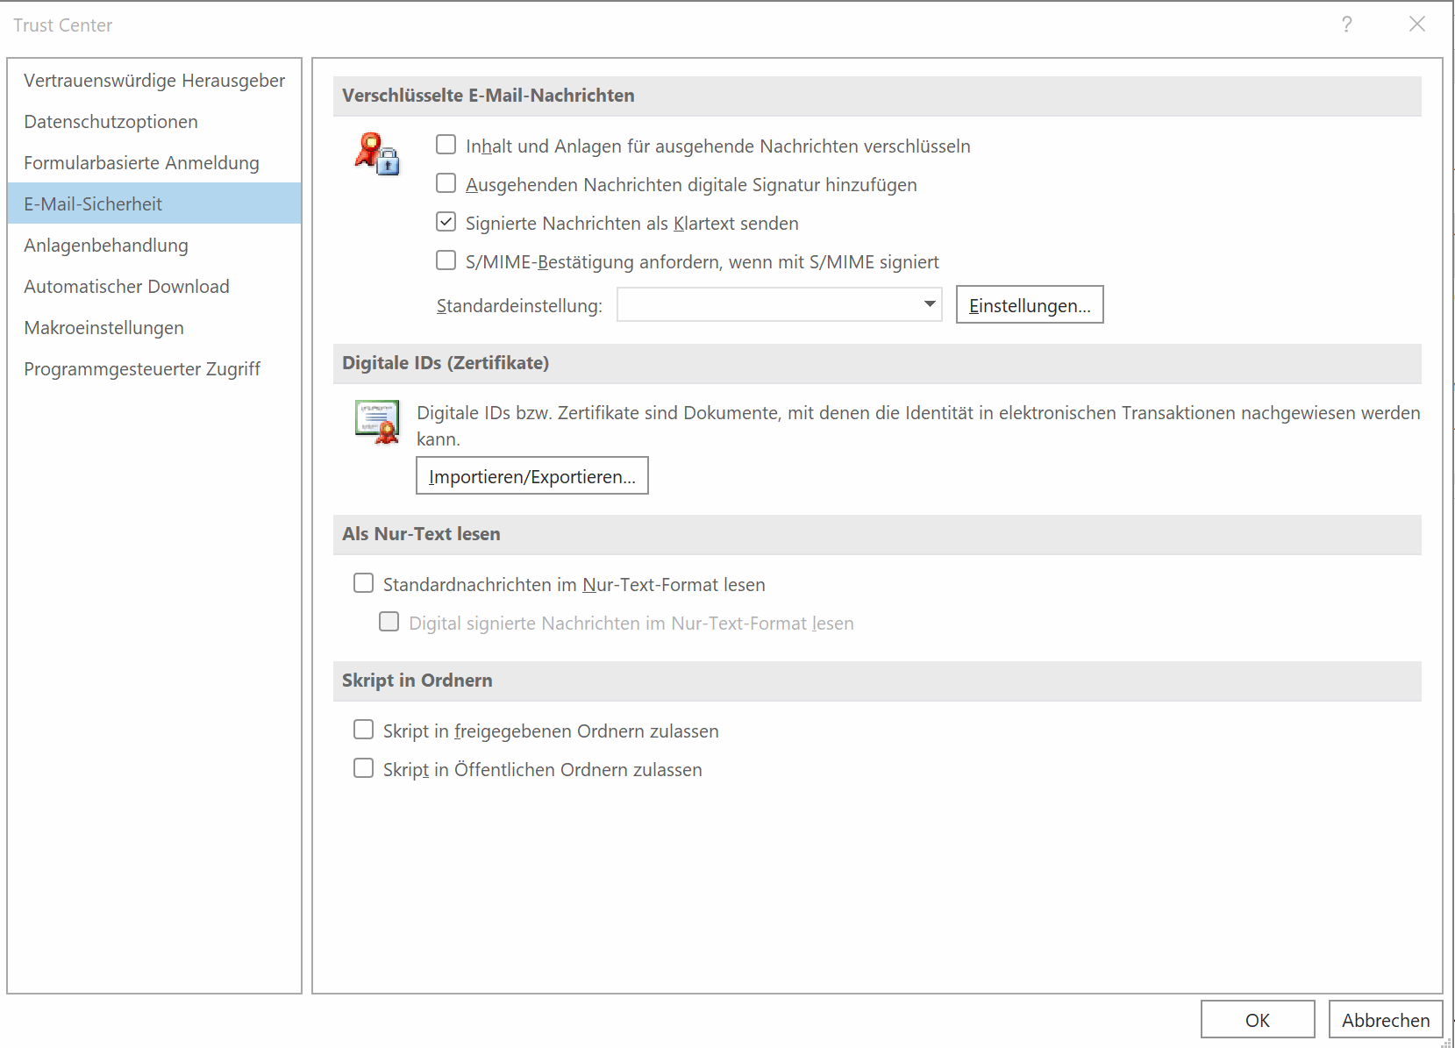Close the Trust Center dialog
Screen dimensions: 1455x1048
coord(1417,25)
